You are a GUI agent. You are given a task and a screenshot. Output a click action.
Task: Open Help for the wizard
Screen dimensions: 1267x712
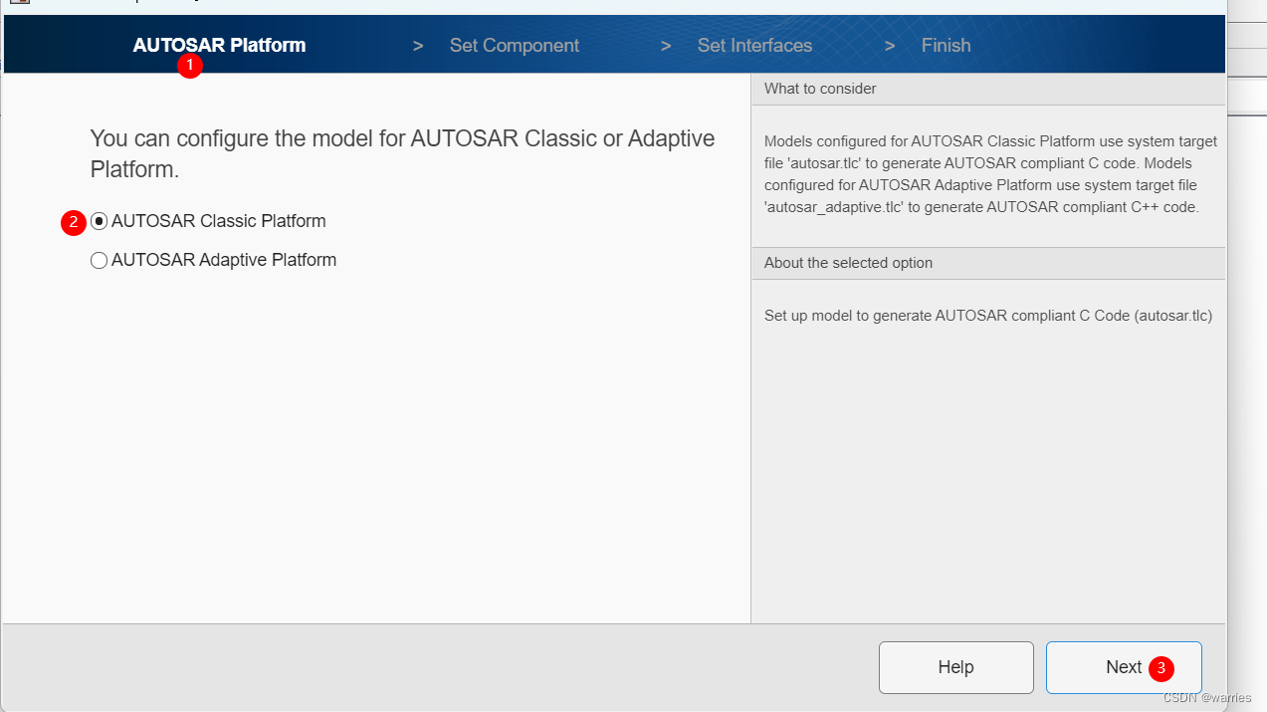(955, 667)
